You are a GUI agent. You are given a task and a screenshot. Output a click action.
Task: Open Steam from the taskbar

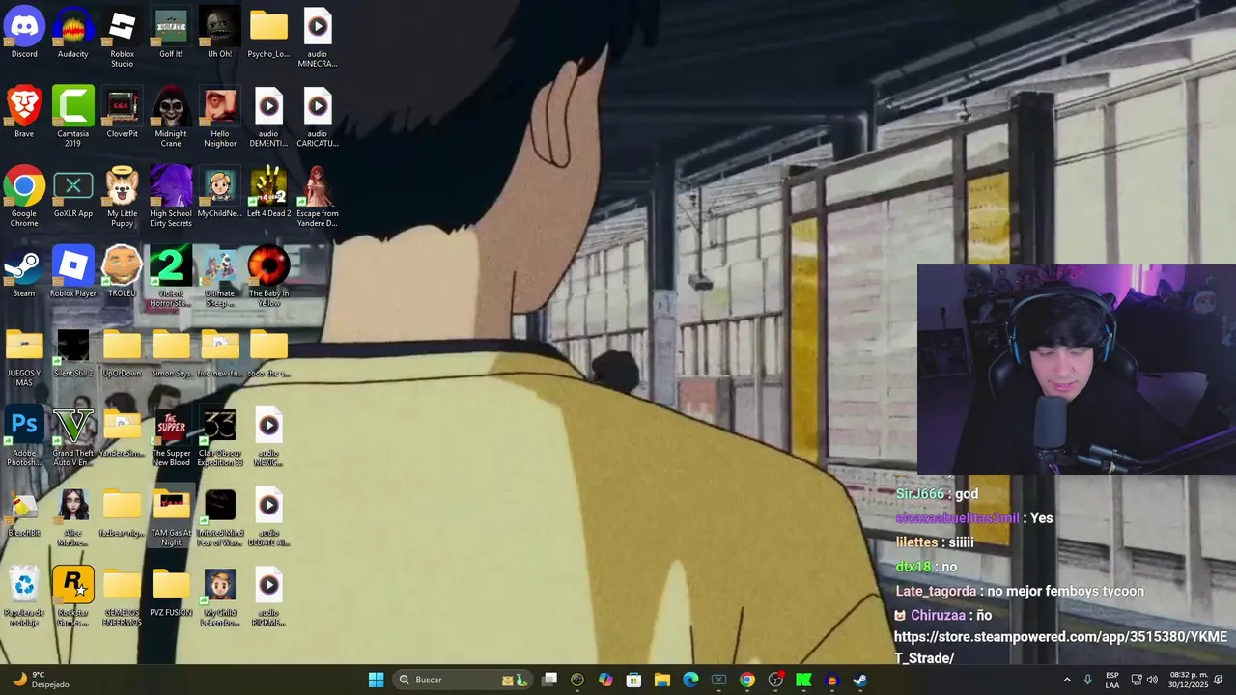click(x=859, y=680)
